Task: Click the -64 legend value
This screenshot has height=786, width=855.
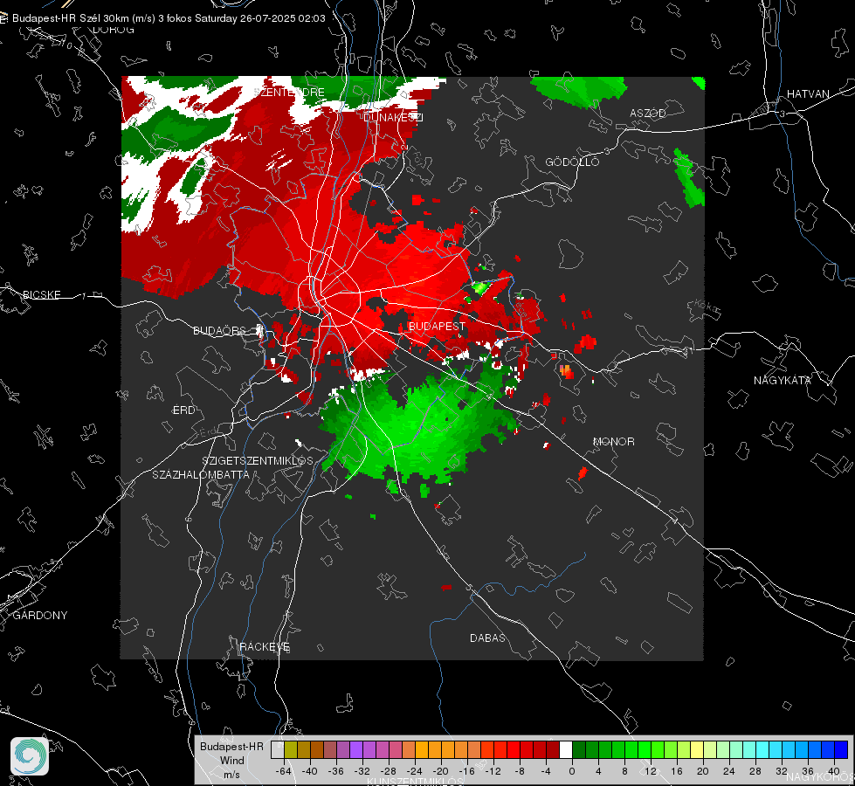Action: pos(283,771)
